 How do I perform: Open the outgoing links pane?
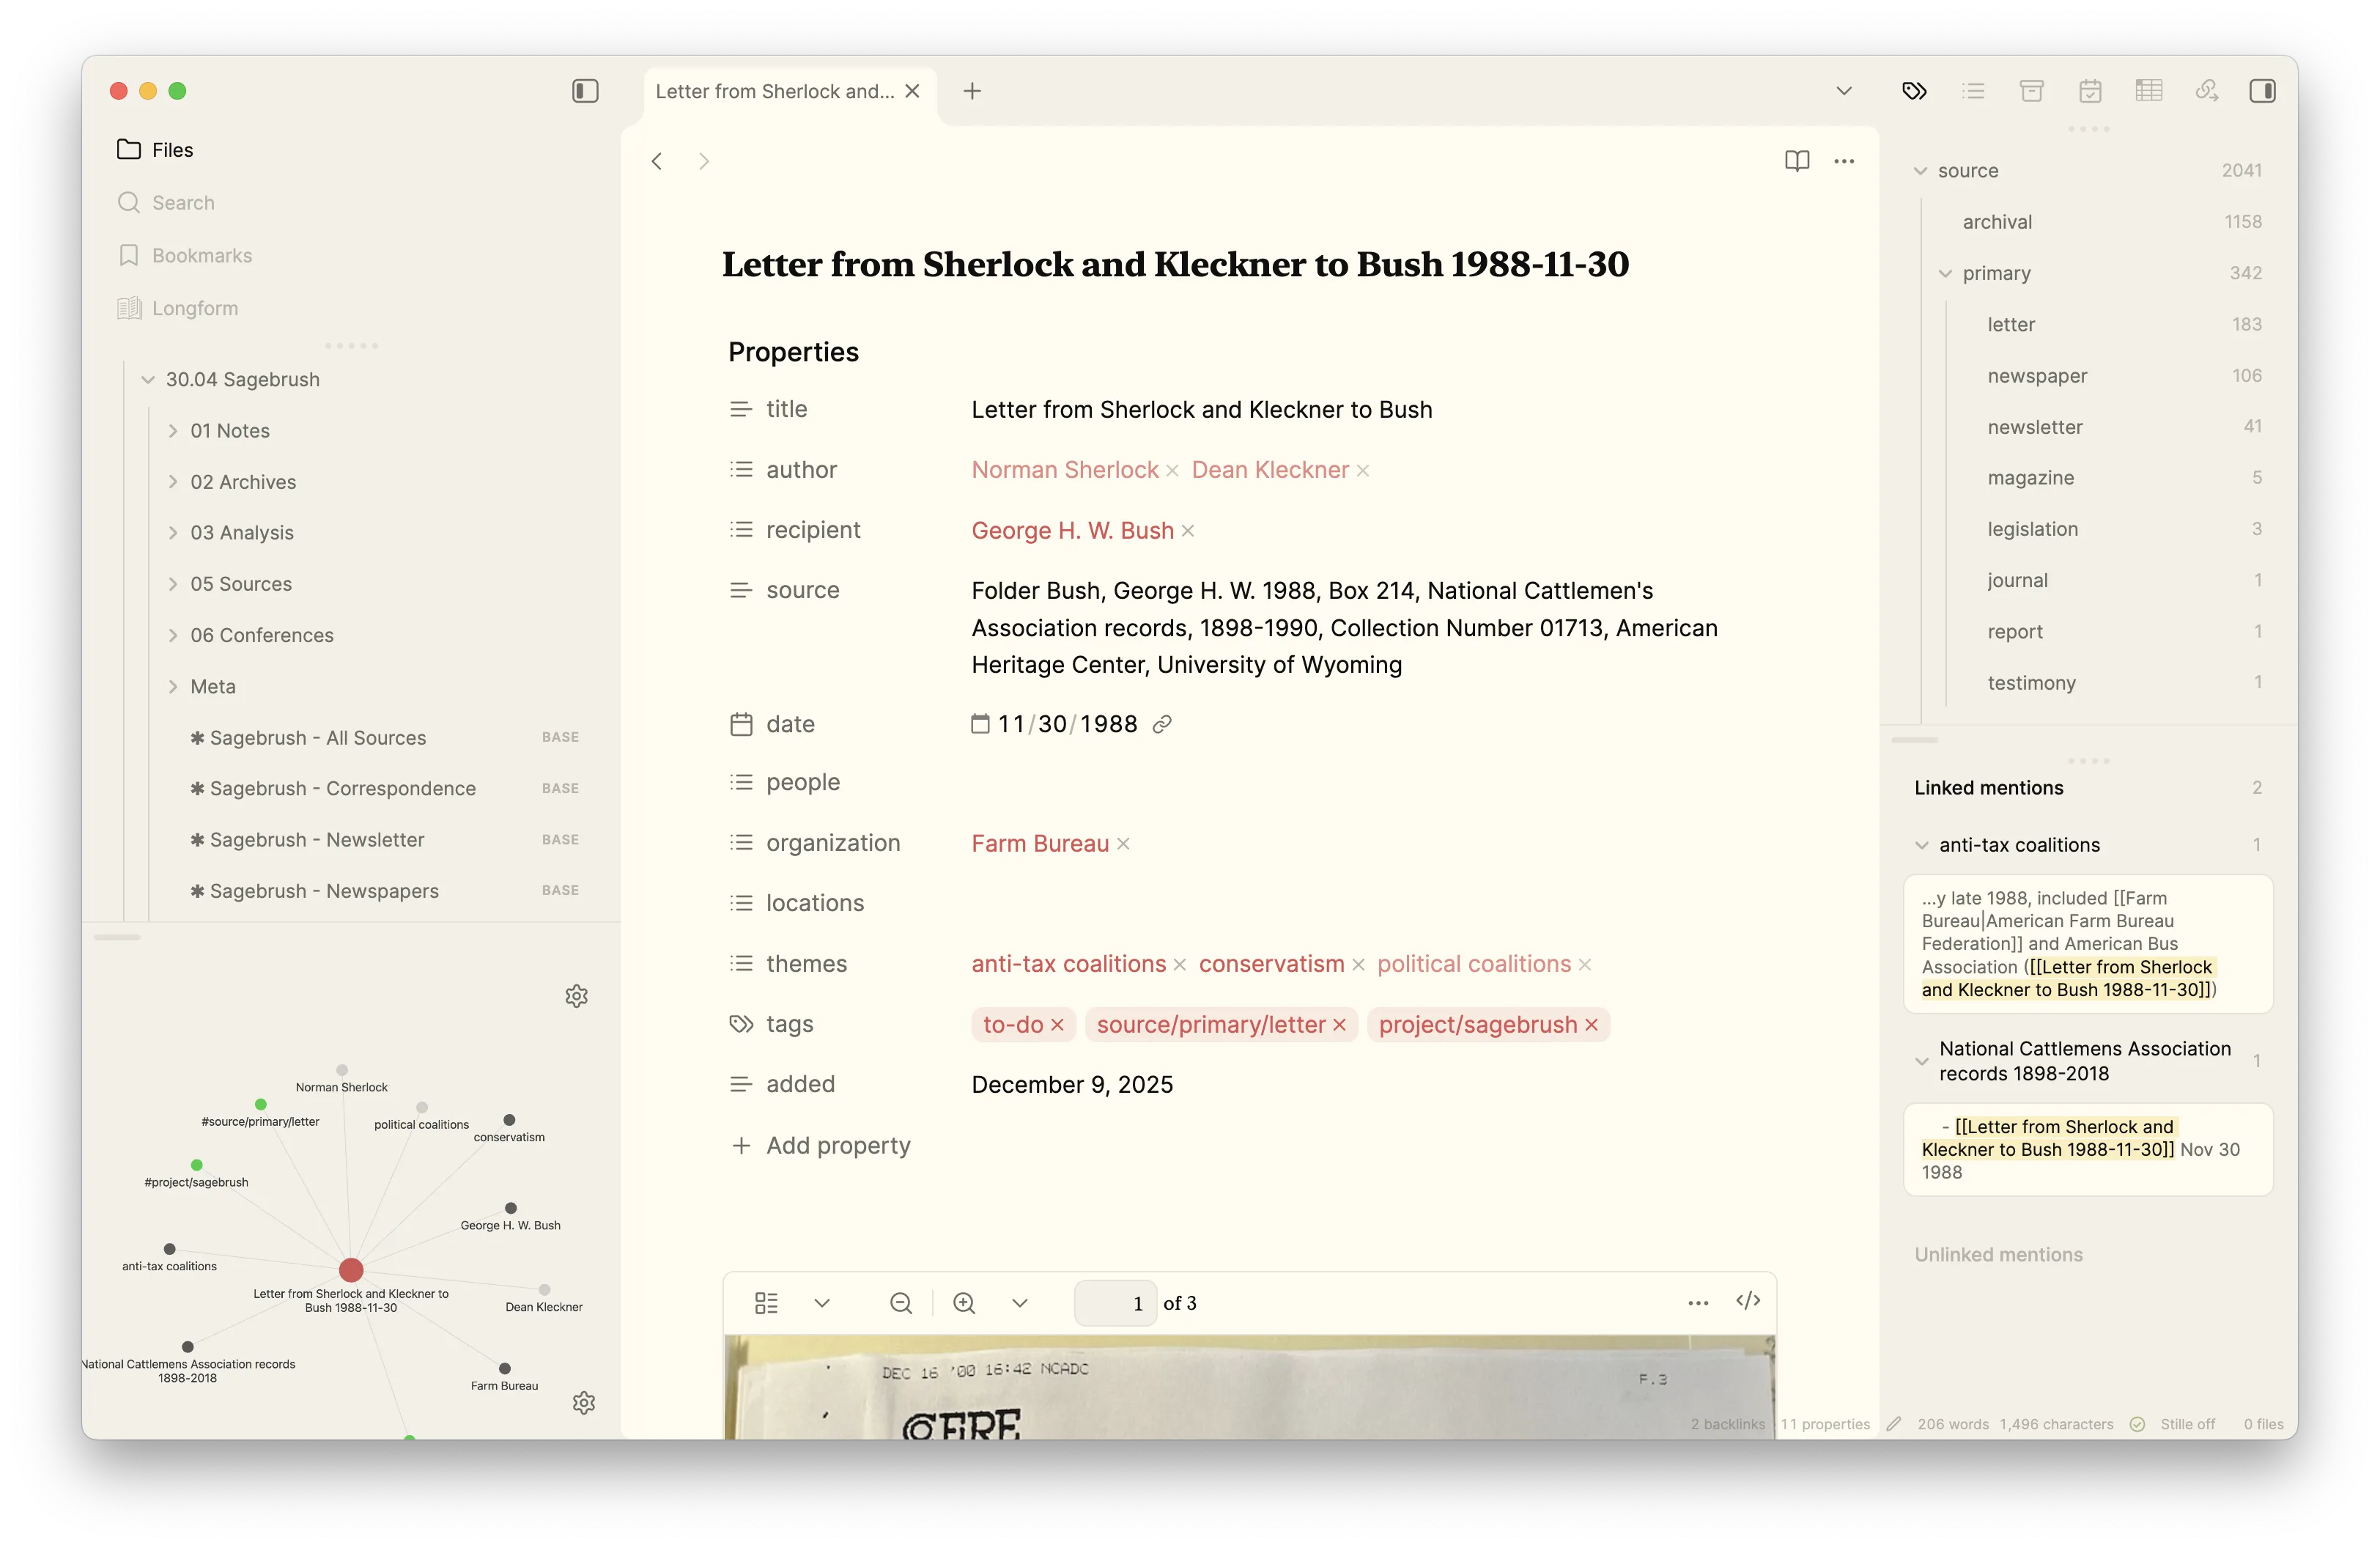[2207, 90]
